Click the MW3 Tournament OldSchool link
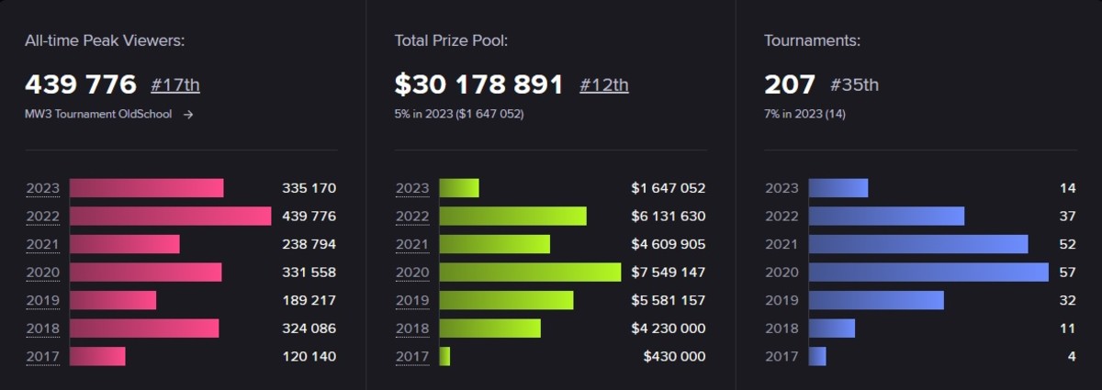Image resolution: width=1102 pixels, height=390 pixels. coord(98,115)
